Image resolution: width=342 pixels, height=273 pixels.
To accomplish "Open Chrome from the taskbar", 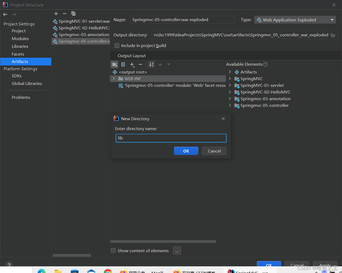I will click(108, 271).
